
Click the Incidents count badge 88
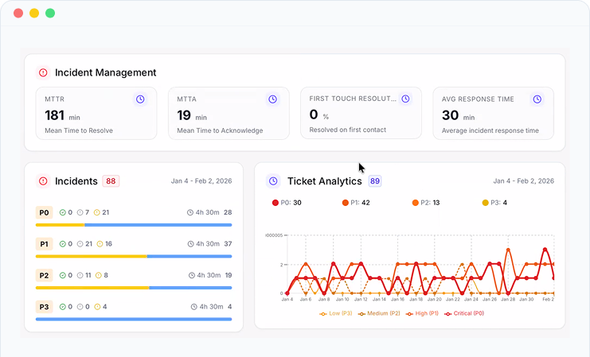pos(111,181)
